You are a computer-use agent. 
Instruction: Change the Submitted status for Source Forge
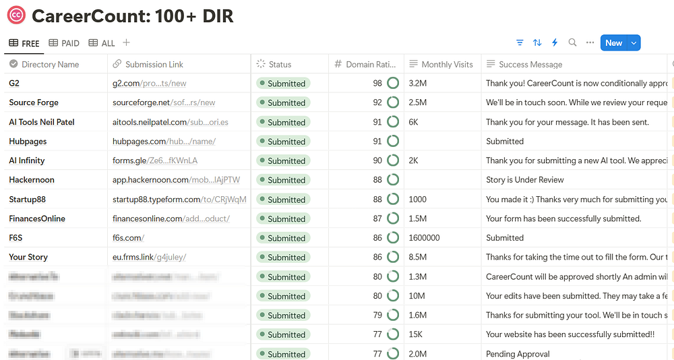[x=283, y=102]
